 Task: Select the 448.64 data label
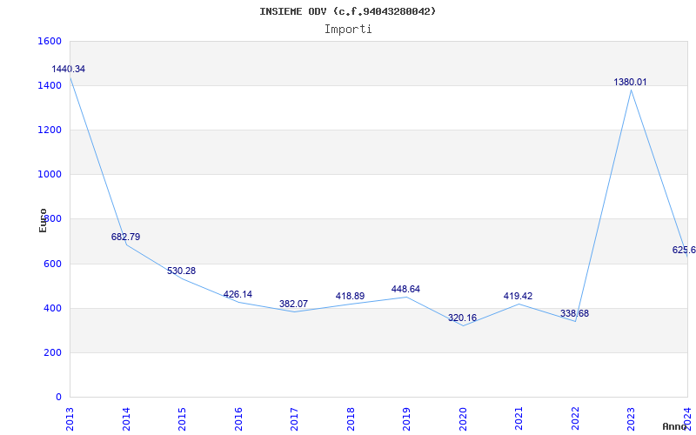pos(405,289)
